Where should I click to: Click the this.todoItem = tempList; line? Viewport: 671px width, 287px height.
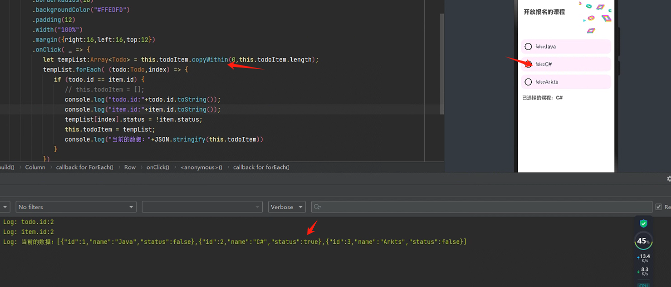[x=110, y=129]
